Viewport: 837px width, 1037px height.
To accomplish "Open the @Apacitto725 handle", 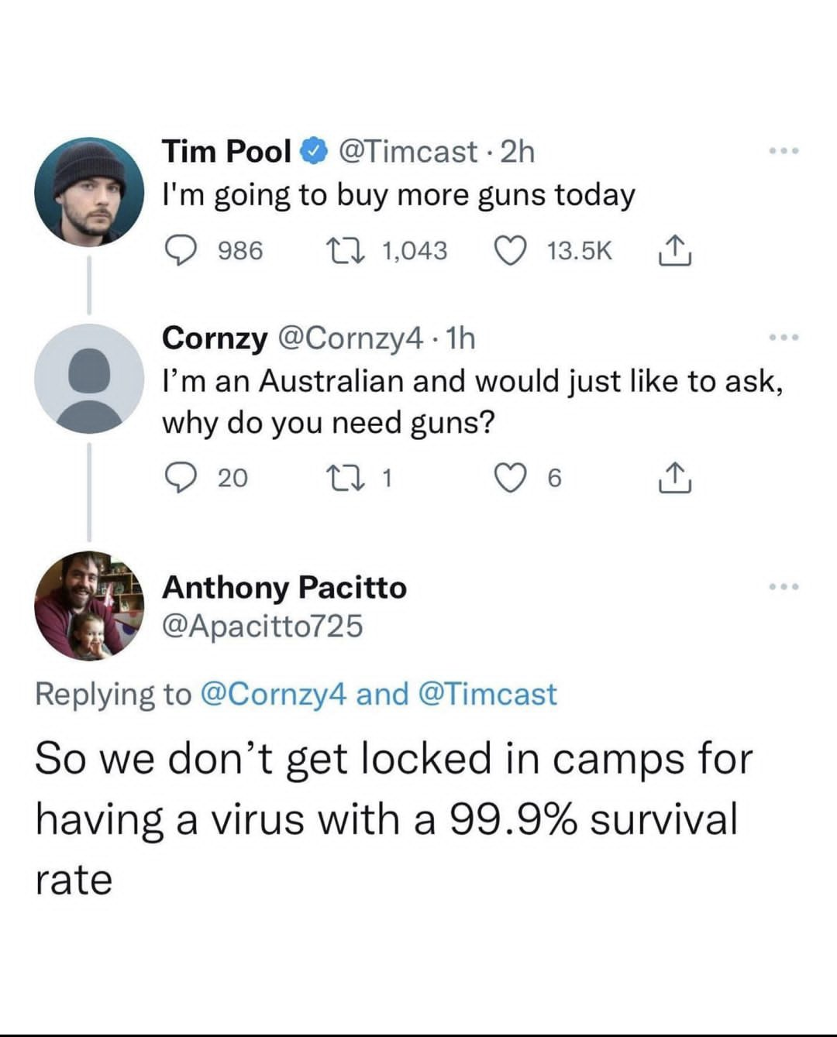I will [x=262, y=627].
